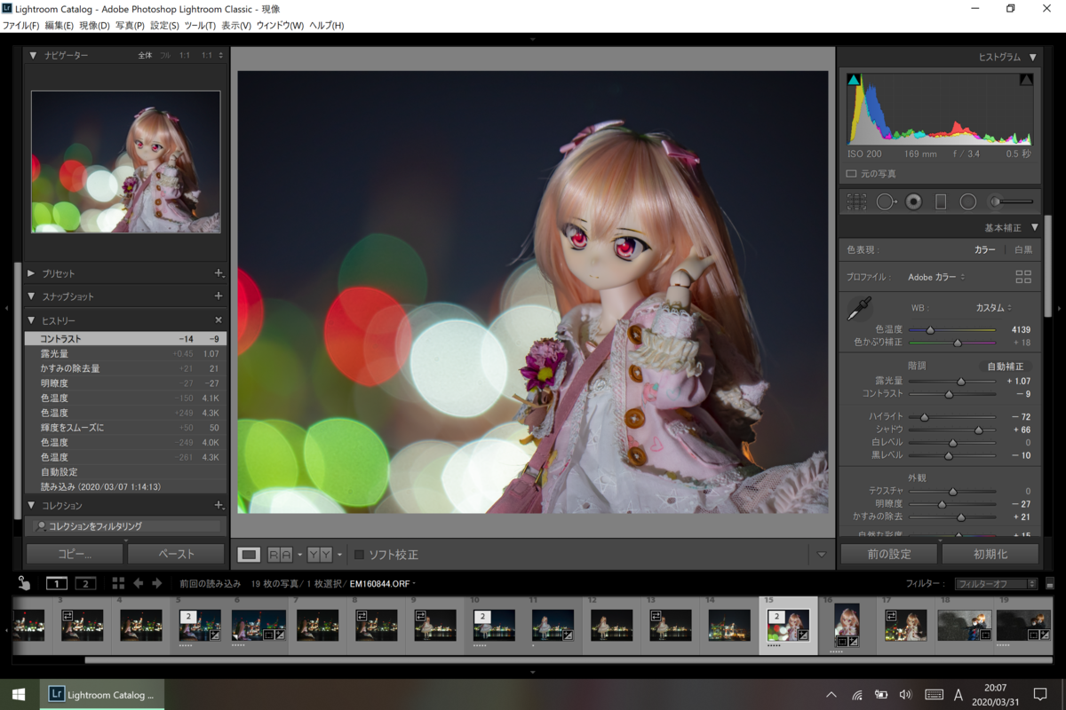Open the WB カスタム dropdown
Screen dimensions: 1066x710
click(994, 308)
